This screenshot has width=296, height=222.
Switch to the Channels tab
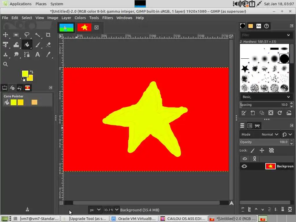coord(249,126)
